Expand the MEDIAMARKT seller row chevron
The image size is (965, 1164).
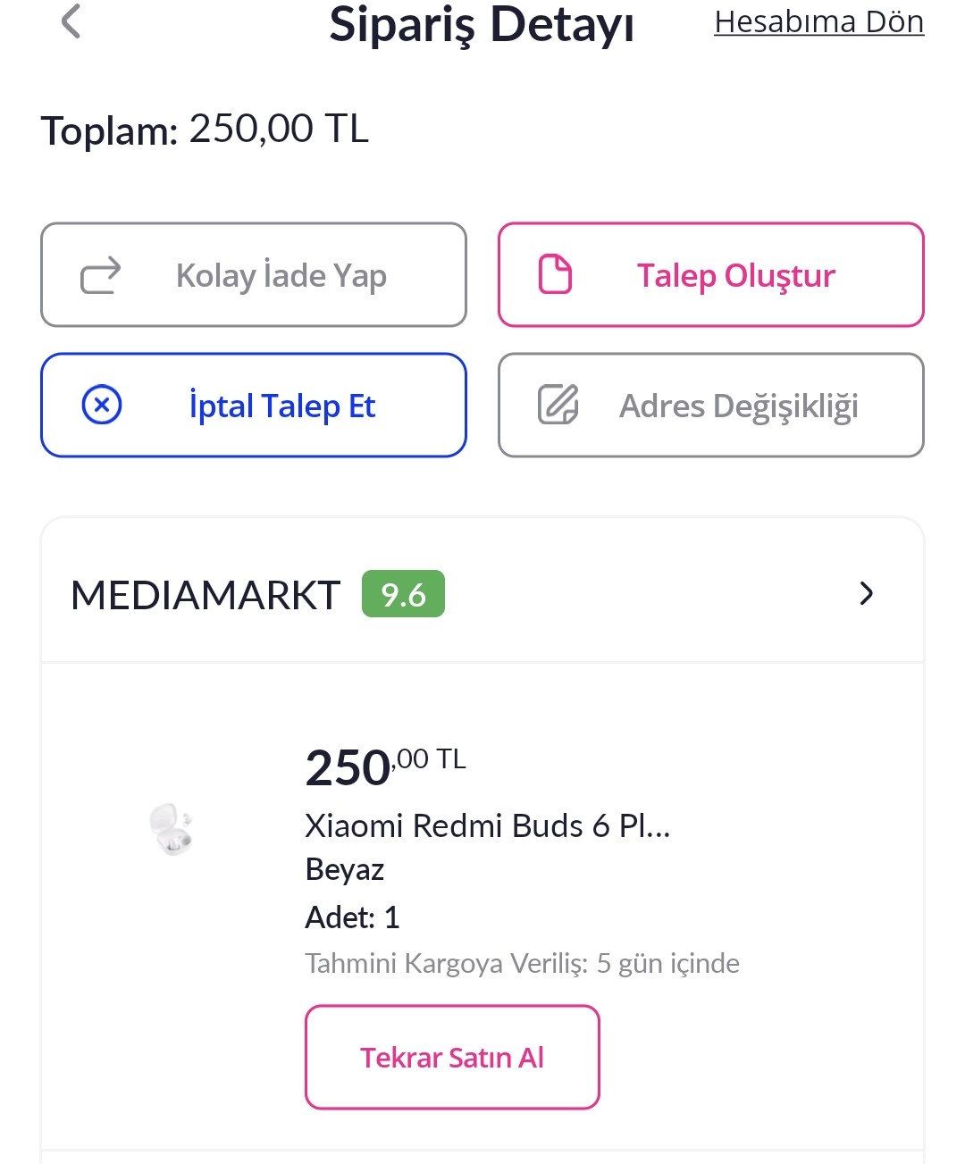865,593
